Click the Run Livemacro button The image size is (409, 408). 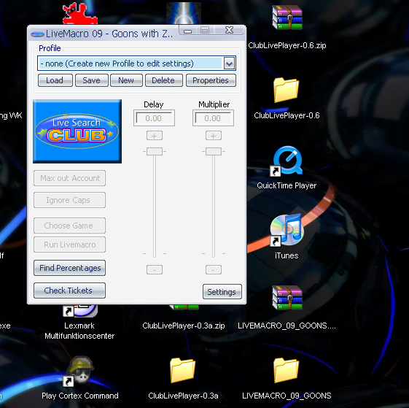pos(70,245)
